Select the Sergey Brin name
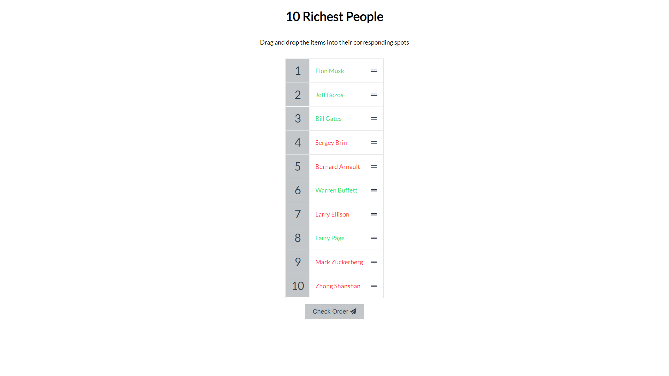 click(331, 143)
